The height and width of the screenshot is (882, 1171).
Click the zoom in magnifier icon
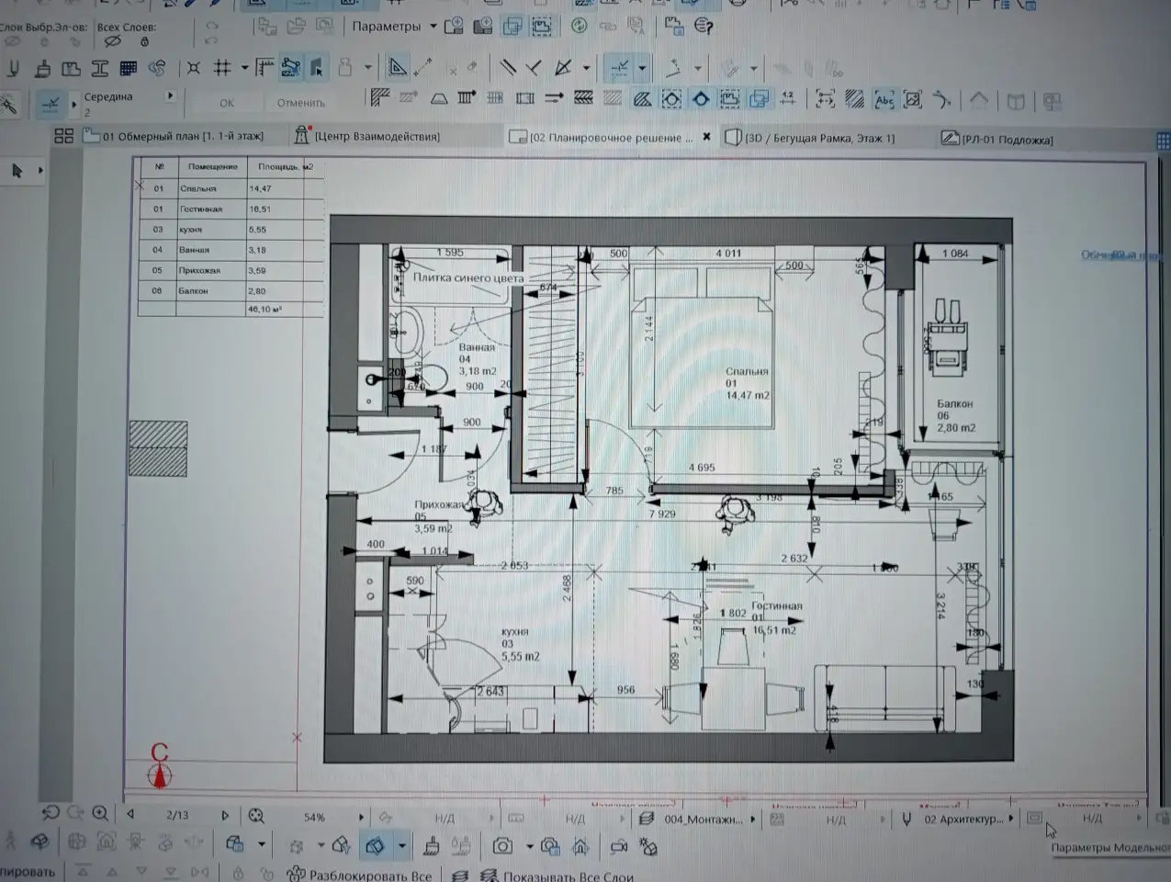tap(100, 813)
